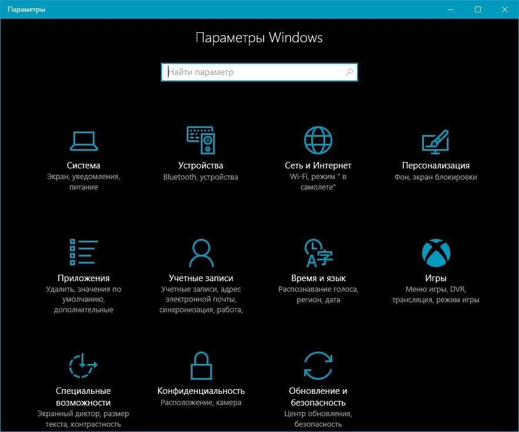Click 'Экранный диктор, размер текста' description
This screenshot has width=519, height=432.
pos(83,419)
